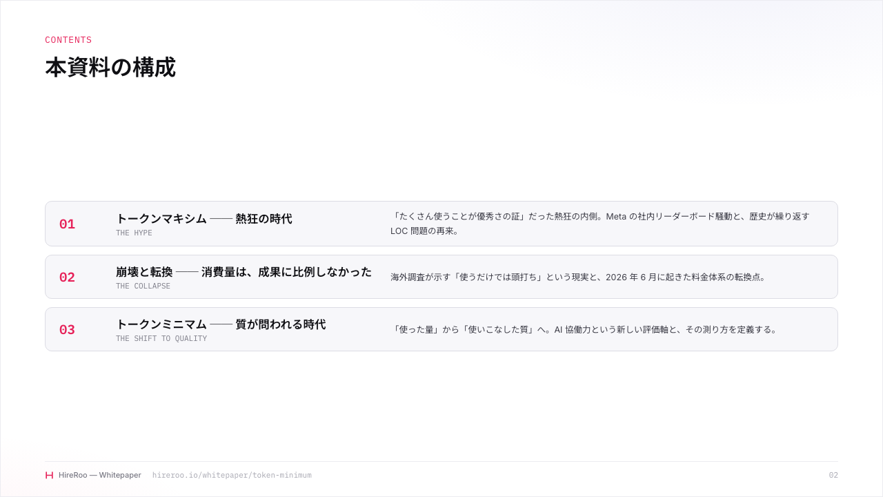The height and width of the screenshot is (497, 883).
Task: Click the THE COLLAPSE subtitle
Action: coord(143,286)
